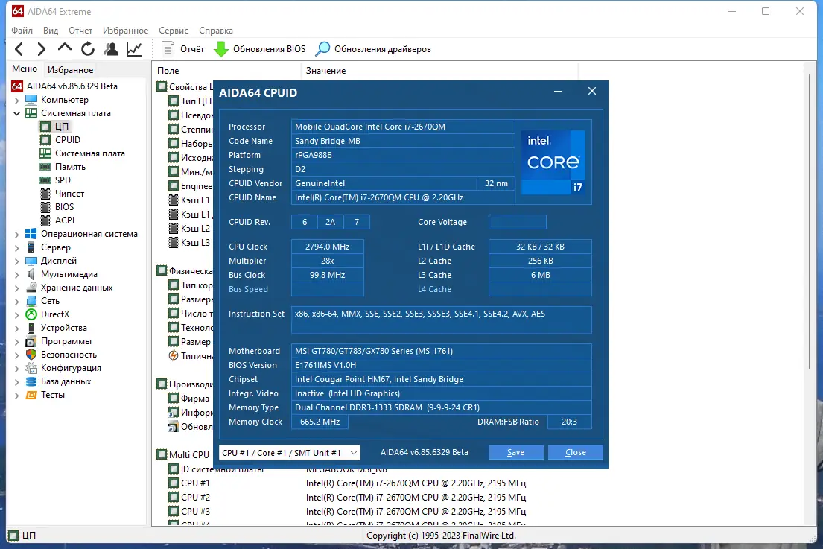
Task: Expand the Мультимедиа node
Action: pyautogui.click(x=17, y=274)
